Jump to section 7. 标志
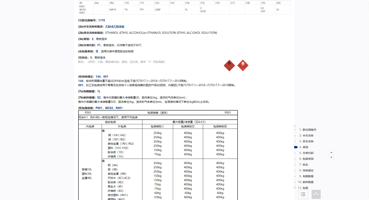The image size is (369, 200). (304, 165)
